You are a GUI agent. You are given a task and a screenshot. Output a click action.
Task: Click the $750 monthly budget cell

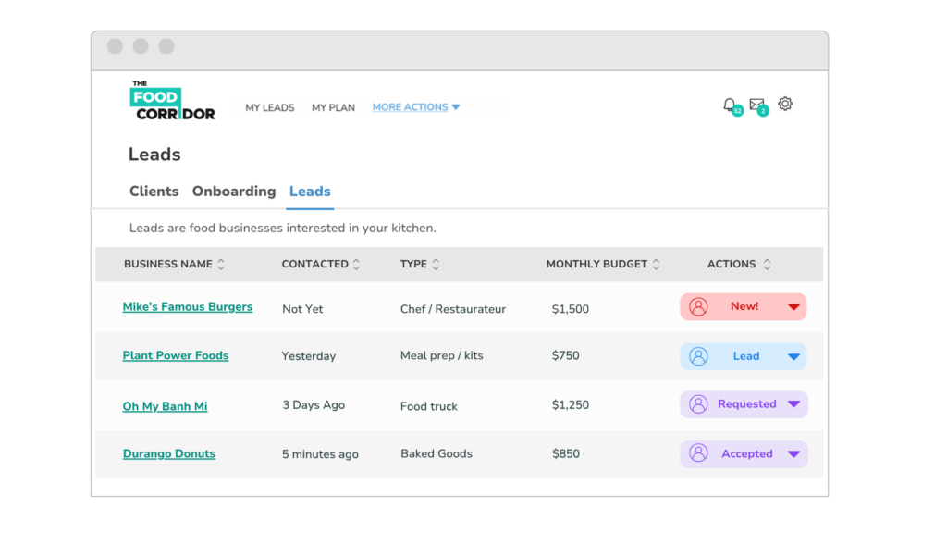point(565,356)
